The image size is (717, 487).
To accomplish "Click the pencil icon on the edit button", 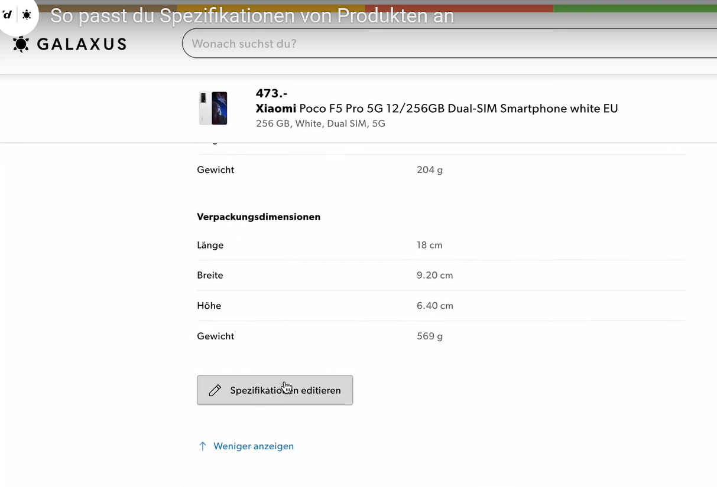I will point(215,390).
